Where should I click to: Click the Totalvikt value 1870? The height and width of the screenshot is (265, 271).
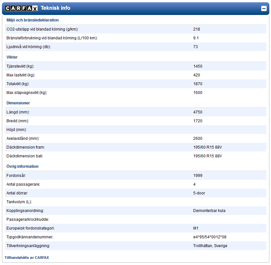[x=198, y=84]
